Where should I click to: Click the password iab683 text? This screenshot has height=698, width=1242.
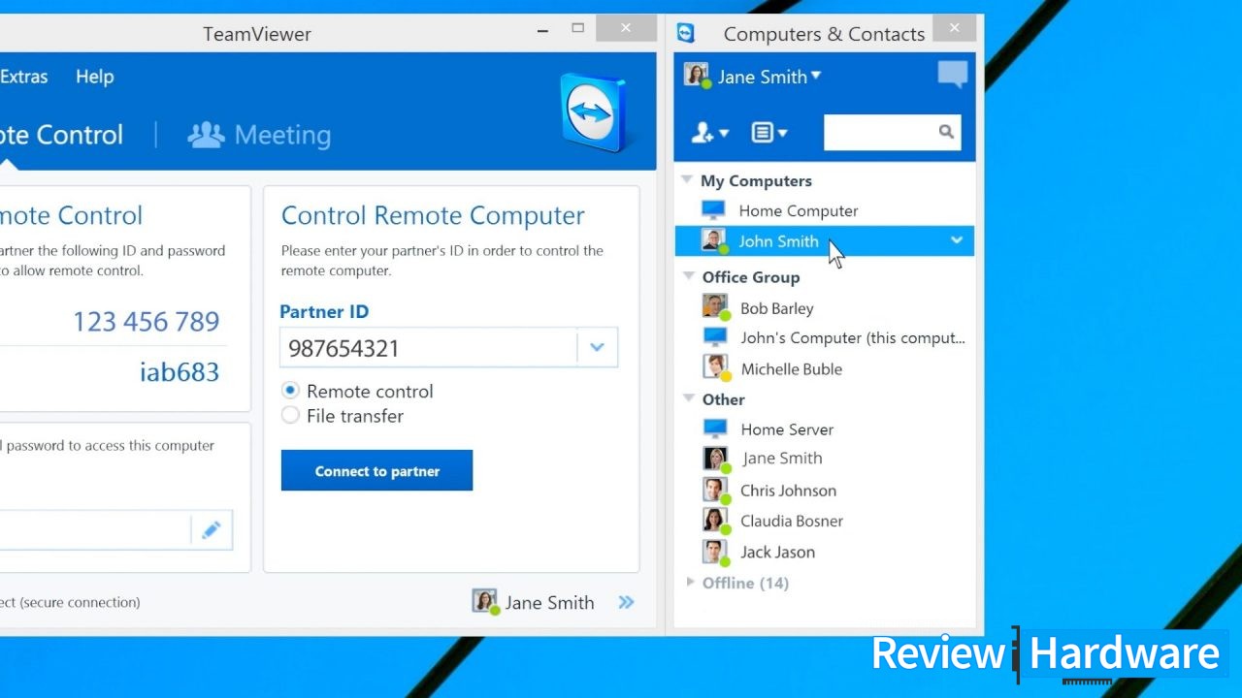180,372
